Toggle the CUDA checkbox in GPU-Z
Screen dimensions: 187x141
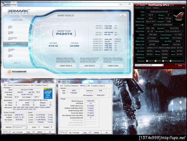[156, 61]
